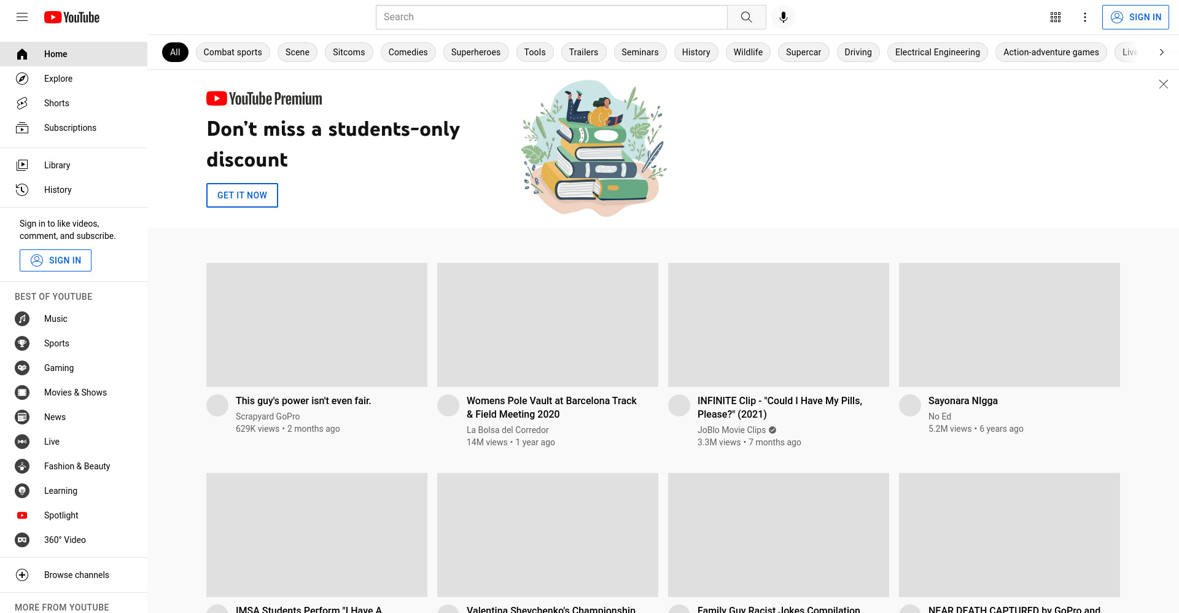Click the Gaming icon in sidebar

click(x=22, y=368)
